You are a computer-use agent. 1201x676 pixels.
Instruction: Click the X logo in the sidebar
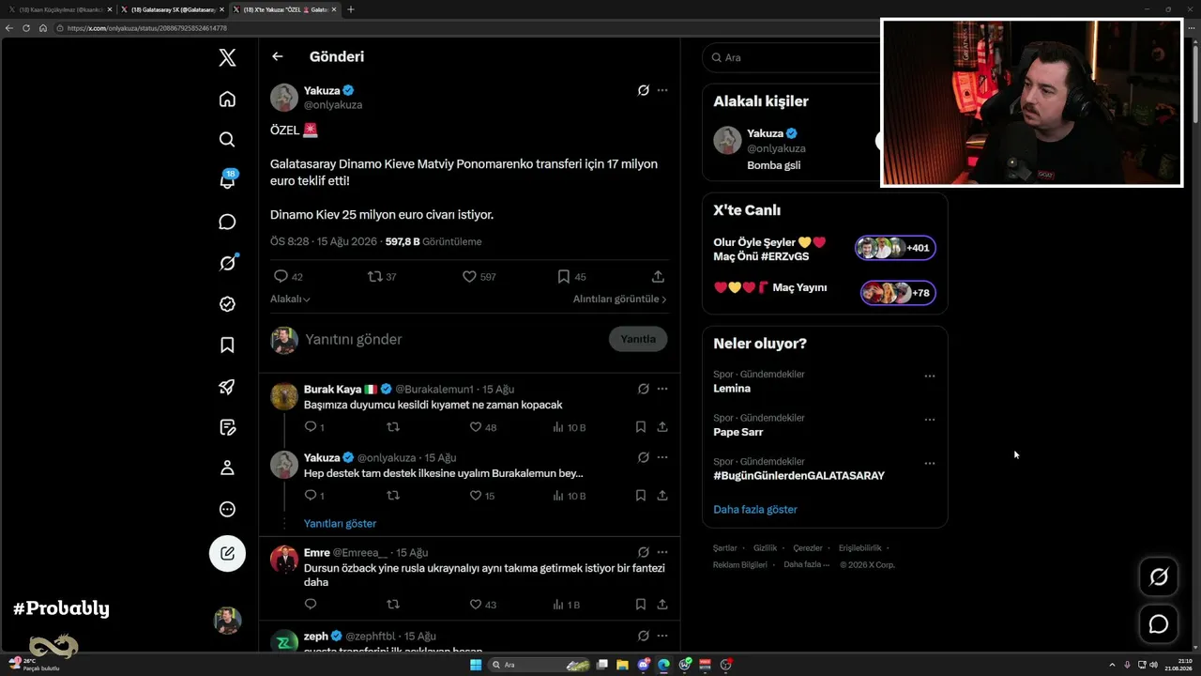[227, 57]
